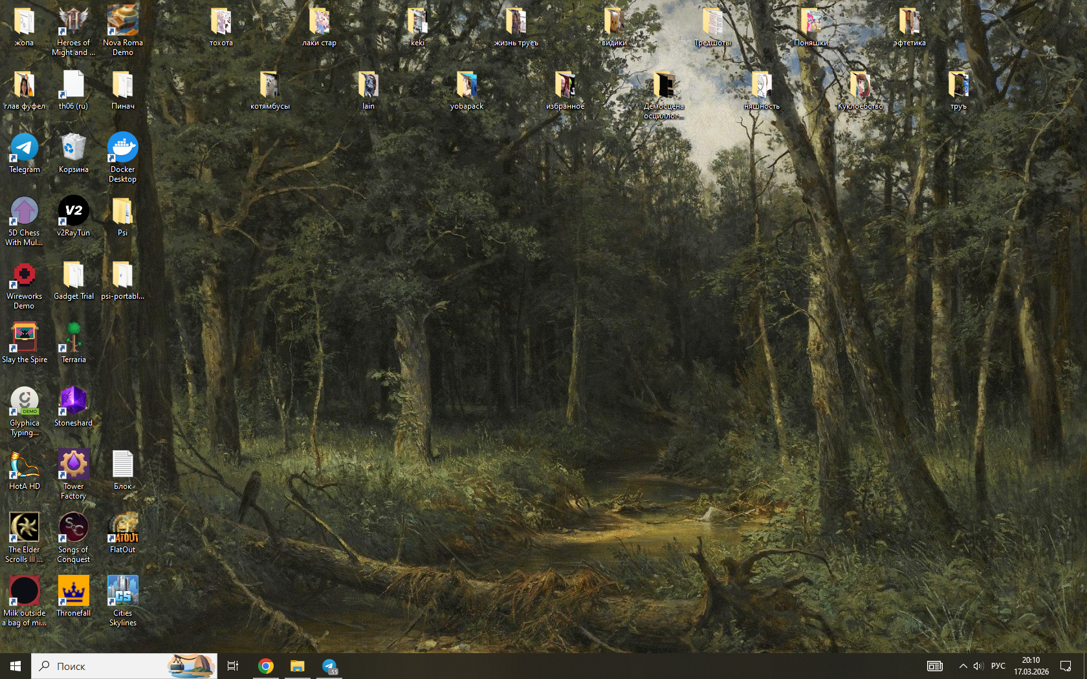Select the жопа folder
Viewport: 1087px width, 679px height.
coord(25,27)
